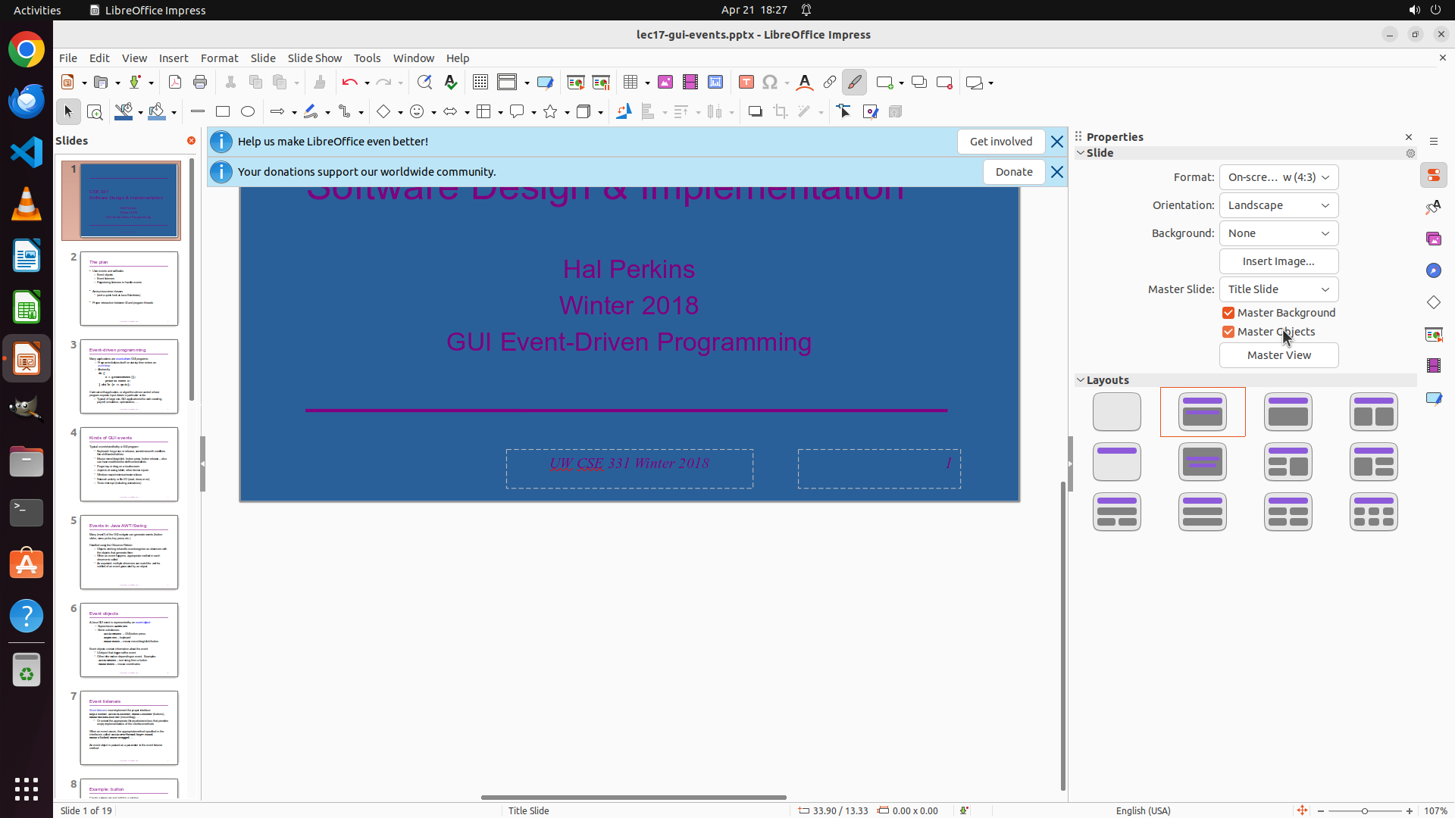The width and height of the screenshot is (1455, 818).
Task: Uncheck the Master Background checkbox
Action: tap(1228, 313)
